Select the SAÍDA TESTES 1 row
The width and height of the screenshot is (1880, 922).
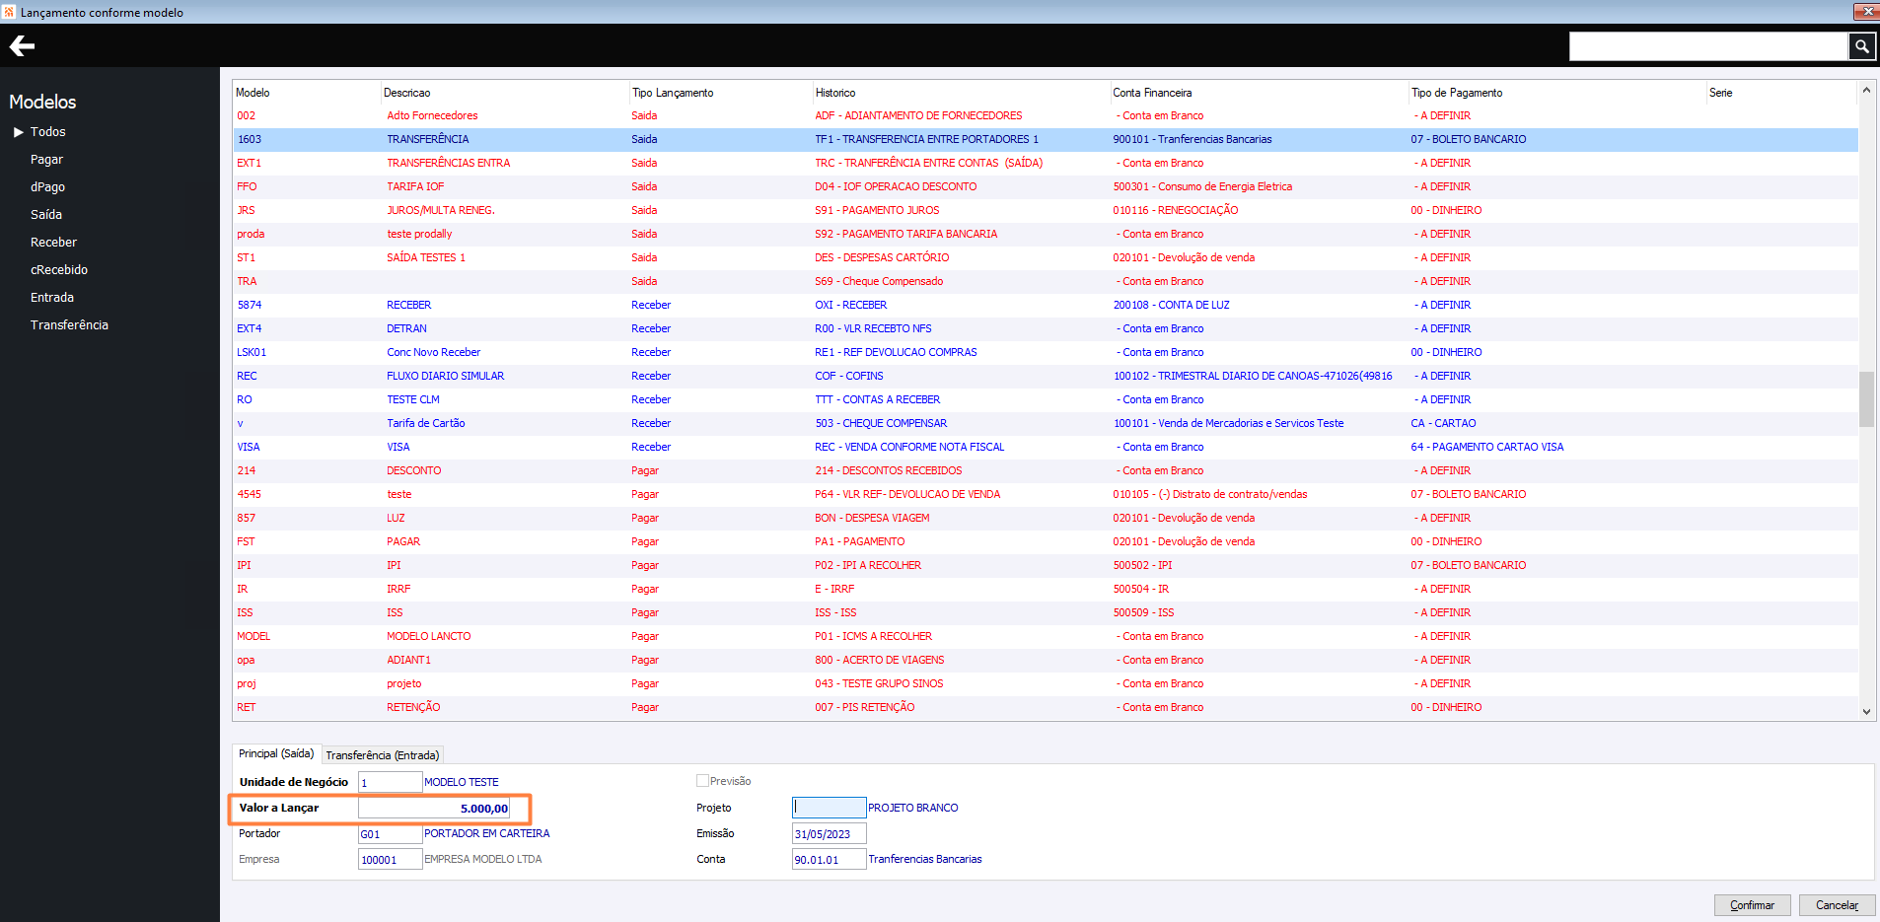1046,258
